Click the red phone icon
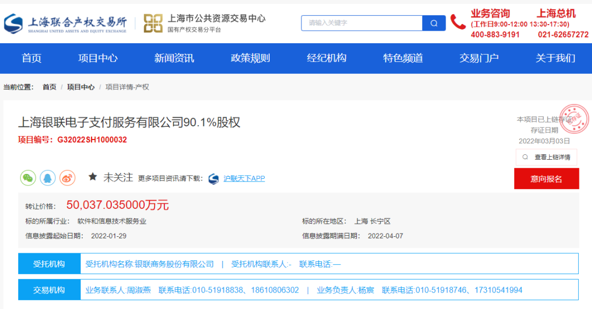Image resolution: width=592 pixels, height=309 pixels. 458,22
